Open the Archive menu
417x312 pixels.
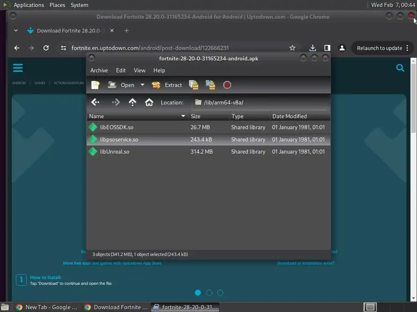pos(99,70)
